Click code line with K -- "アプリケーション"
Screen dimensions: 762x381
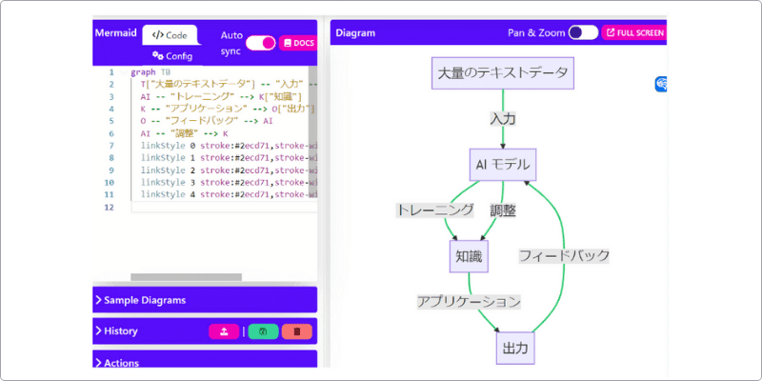[x=228, y=109]
